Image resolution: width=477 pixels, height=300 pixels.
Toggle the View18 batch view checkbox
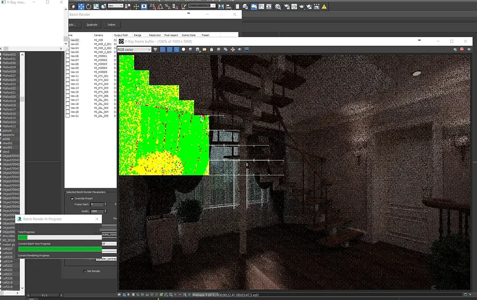68,104
